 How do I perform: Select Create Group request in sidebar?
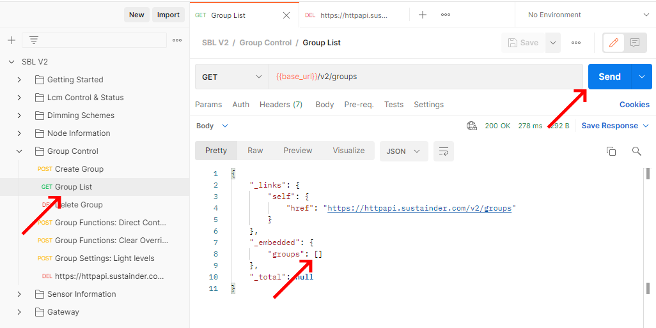click(79, 169)
